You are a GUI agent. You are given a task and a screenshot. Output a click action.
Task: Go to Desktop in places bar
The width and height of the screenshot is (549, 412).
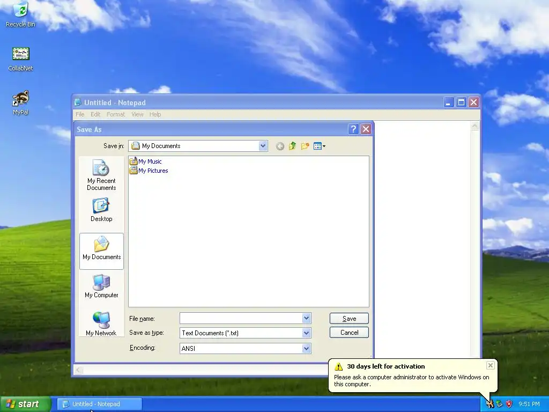click(101, 210)
